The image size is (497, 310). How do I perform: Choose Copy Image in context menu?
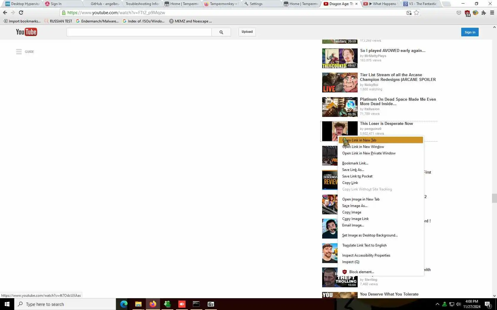click(x=381, y=212)
